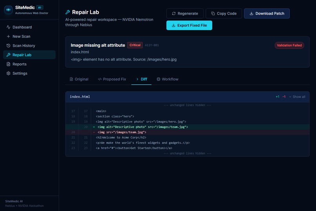316x211 pixels.
Task: Click the Get Started button code line
Action: pyautogui.click(x=187, y=148)
